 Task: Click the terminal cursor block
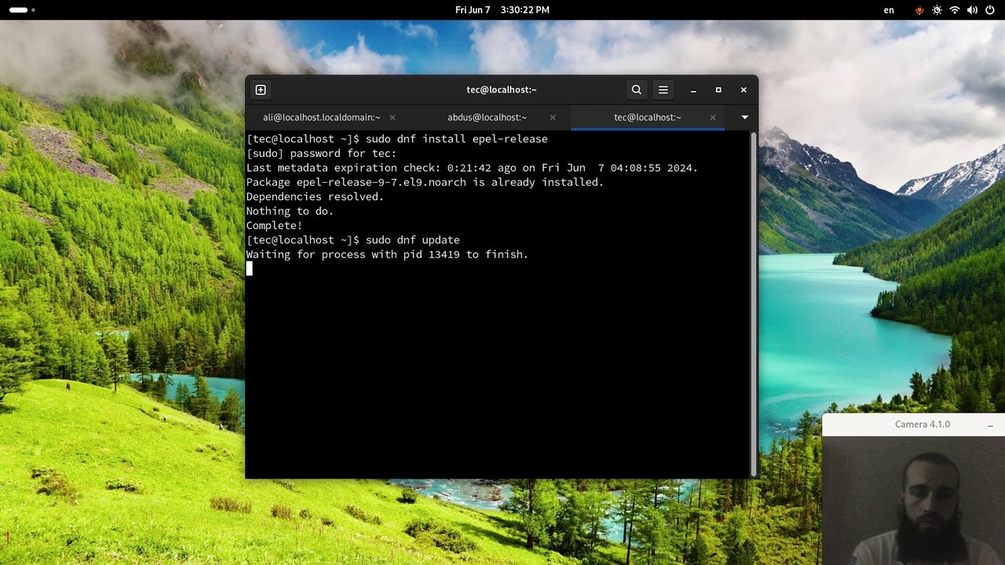250,269
